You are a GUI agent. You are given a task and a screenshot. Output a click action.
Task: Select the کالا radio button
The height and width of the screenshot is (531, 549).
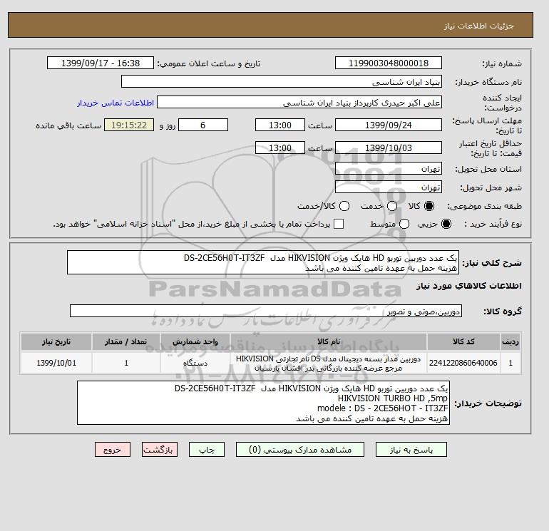pos(429,206)
